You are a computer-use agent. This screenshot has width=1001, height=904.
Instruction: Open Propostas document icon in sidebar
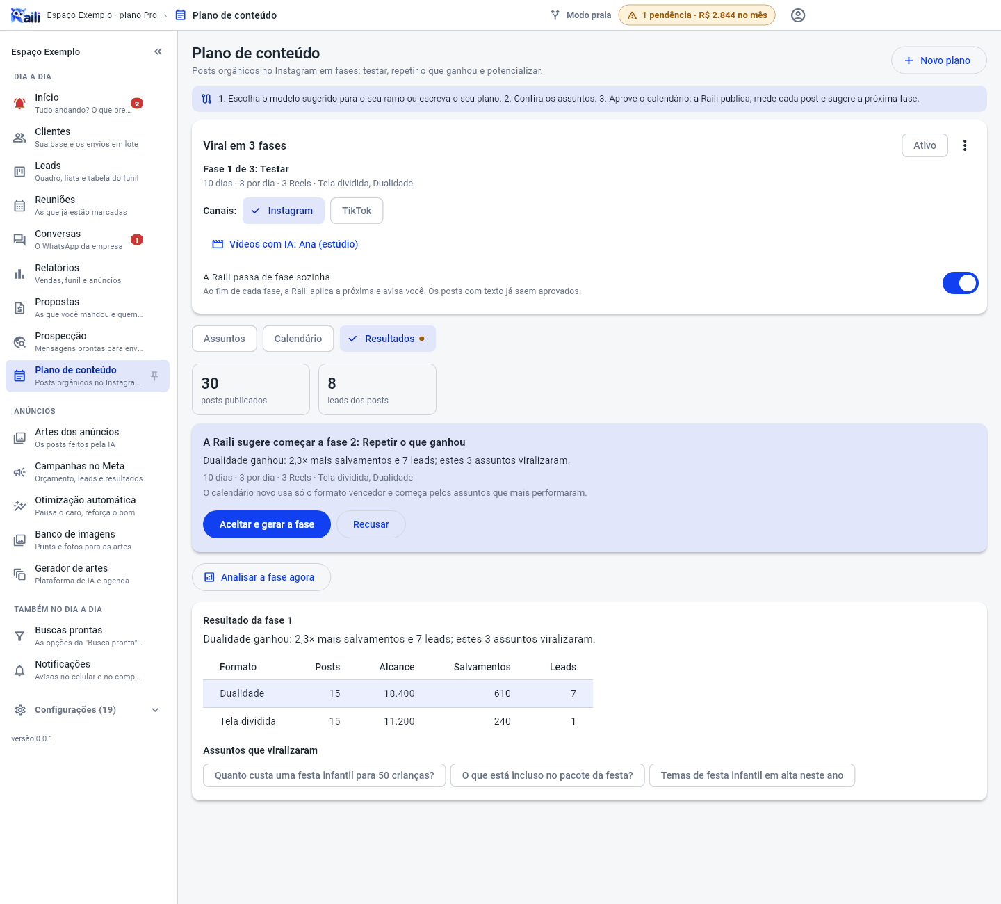(19, 308)
